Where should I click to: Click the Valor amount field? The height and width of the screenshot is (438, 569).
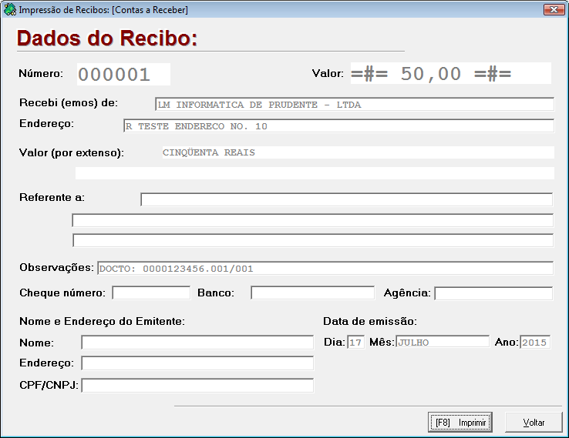[x=451, y=74]
